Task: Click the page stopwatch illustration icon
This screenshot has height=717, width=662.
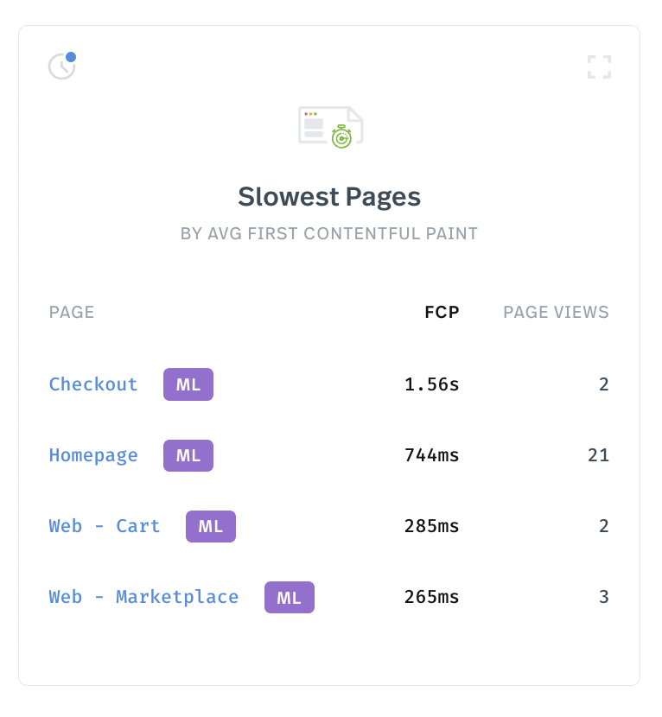Action: pos(331,127)
